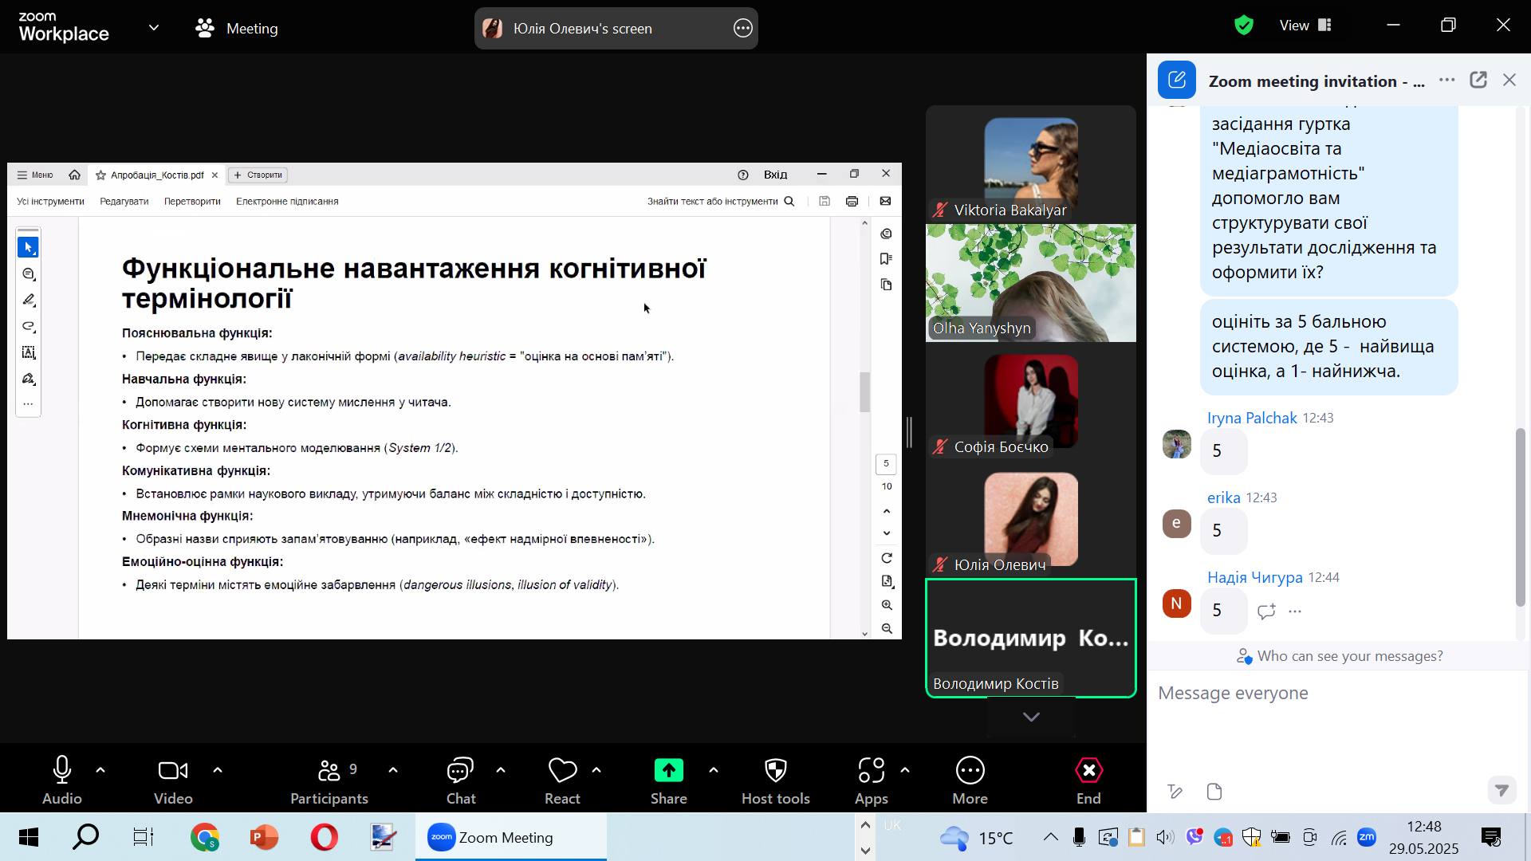Pop out the chat panel

1478,80
